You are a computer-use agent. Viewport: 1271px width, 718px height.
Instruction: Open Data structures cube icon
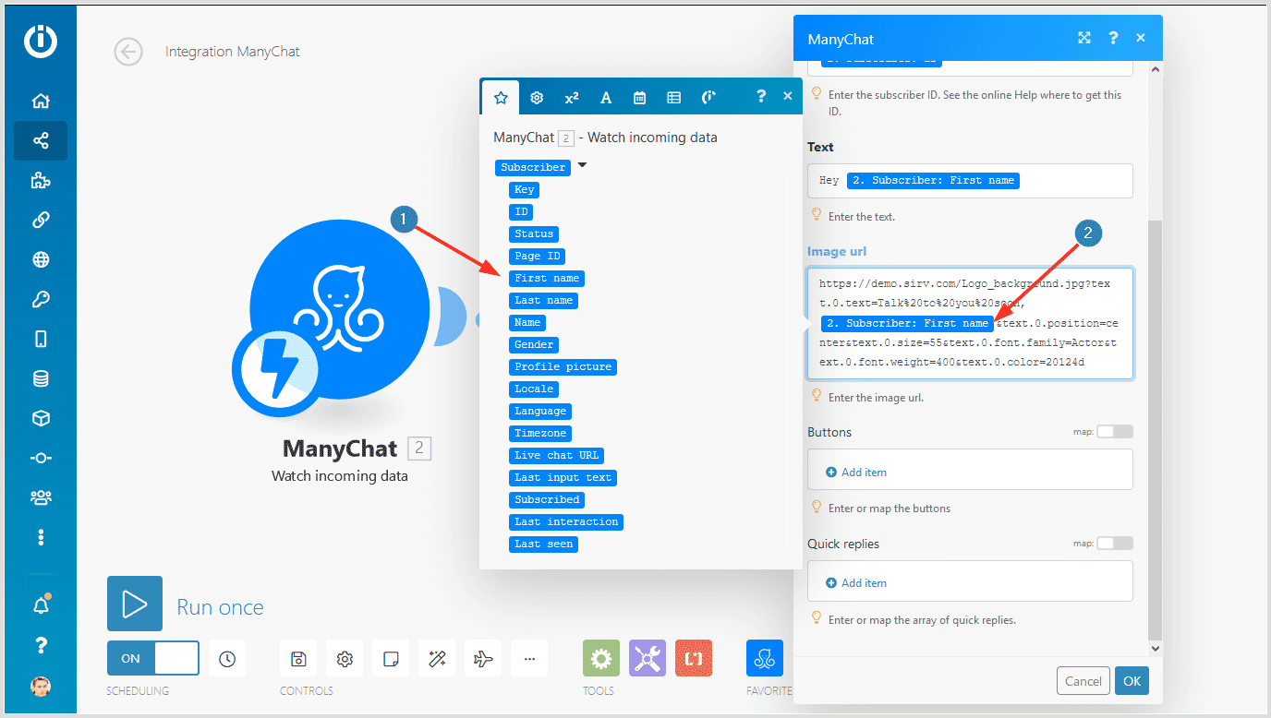(41, 418)
